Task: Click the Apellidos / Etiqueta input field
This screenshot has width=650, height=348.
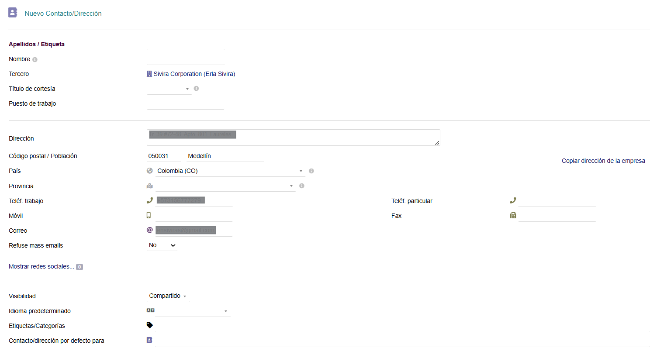Action: point(185,45)
